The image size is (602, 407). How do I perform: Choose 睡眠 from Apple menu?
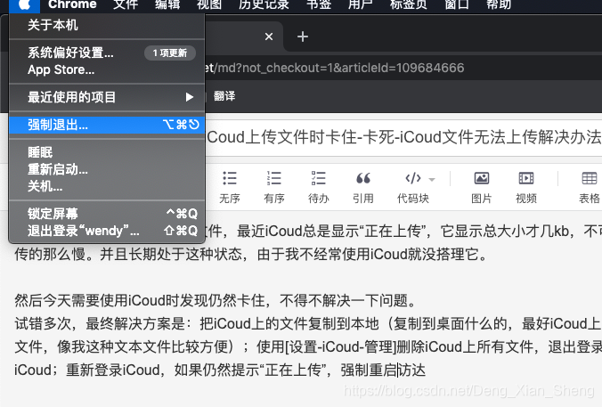tap(107, 152)
